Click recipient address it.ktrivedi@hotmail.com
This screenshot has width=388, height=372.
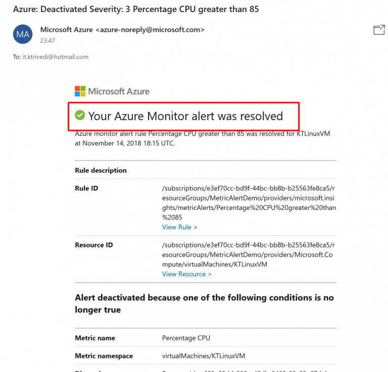[55, 57]
